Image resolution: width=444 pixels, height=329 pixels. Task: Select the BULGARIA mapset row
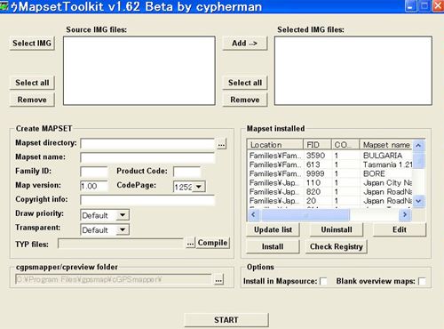330,156
